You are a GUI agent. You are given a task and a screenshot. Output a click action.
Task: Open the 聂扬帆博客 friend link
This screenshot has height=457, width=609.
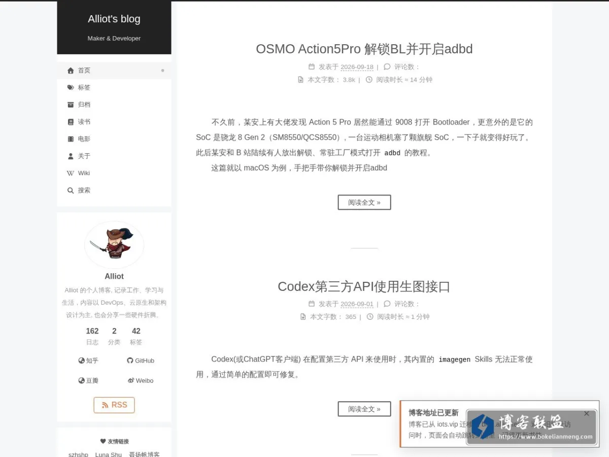[x=144, y=454]
